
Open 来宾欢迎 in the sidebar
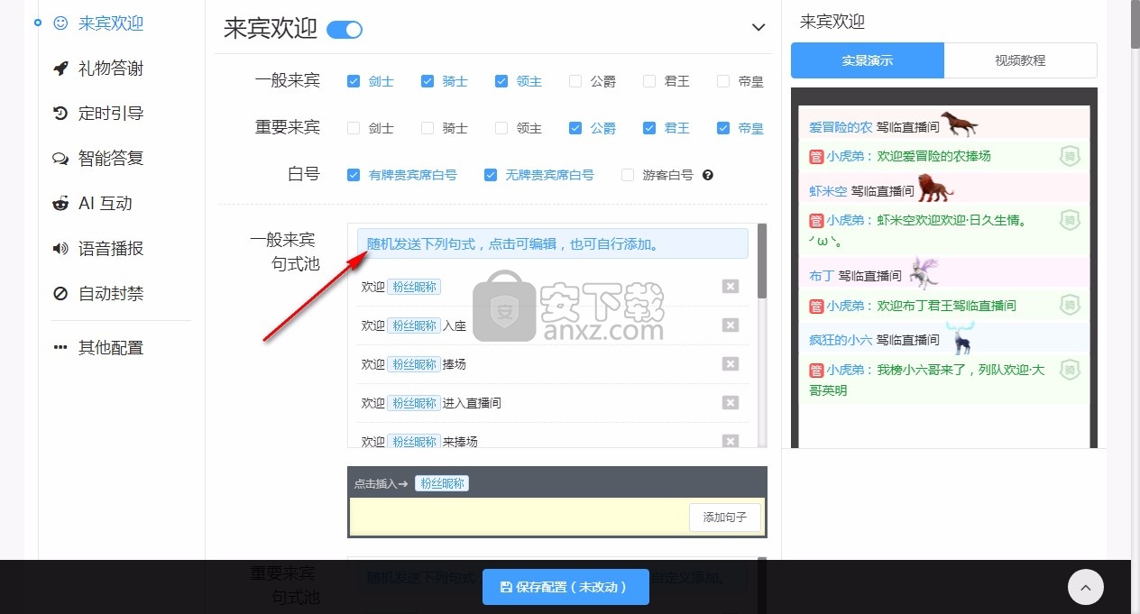point(110,23)
